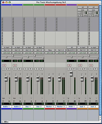Click the volume fader on Audio 1

pos(6,79)
